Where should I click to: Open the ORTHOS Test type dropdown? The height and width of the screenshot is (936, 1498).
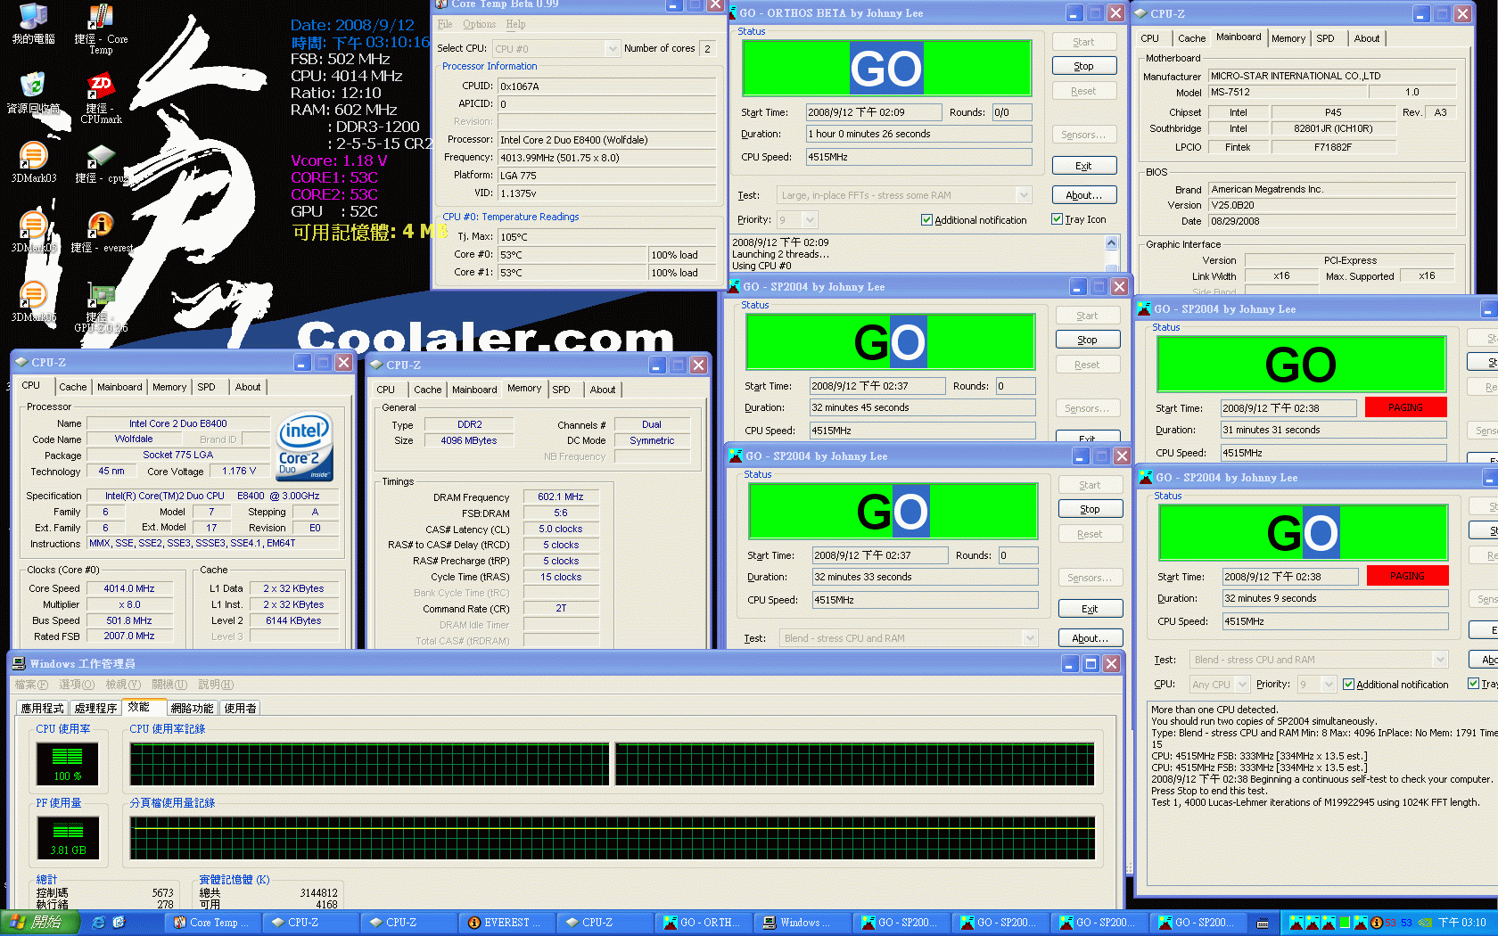pos(1024,195)
